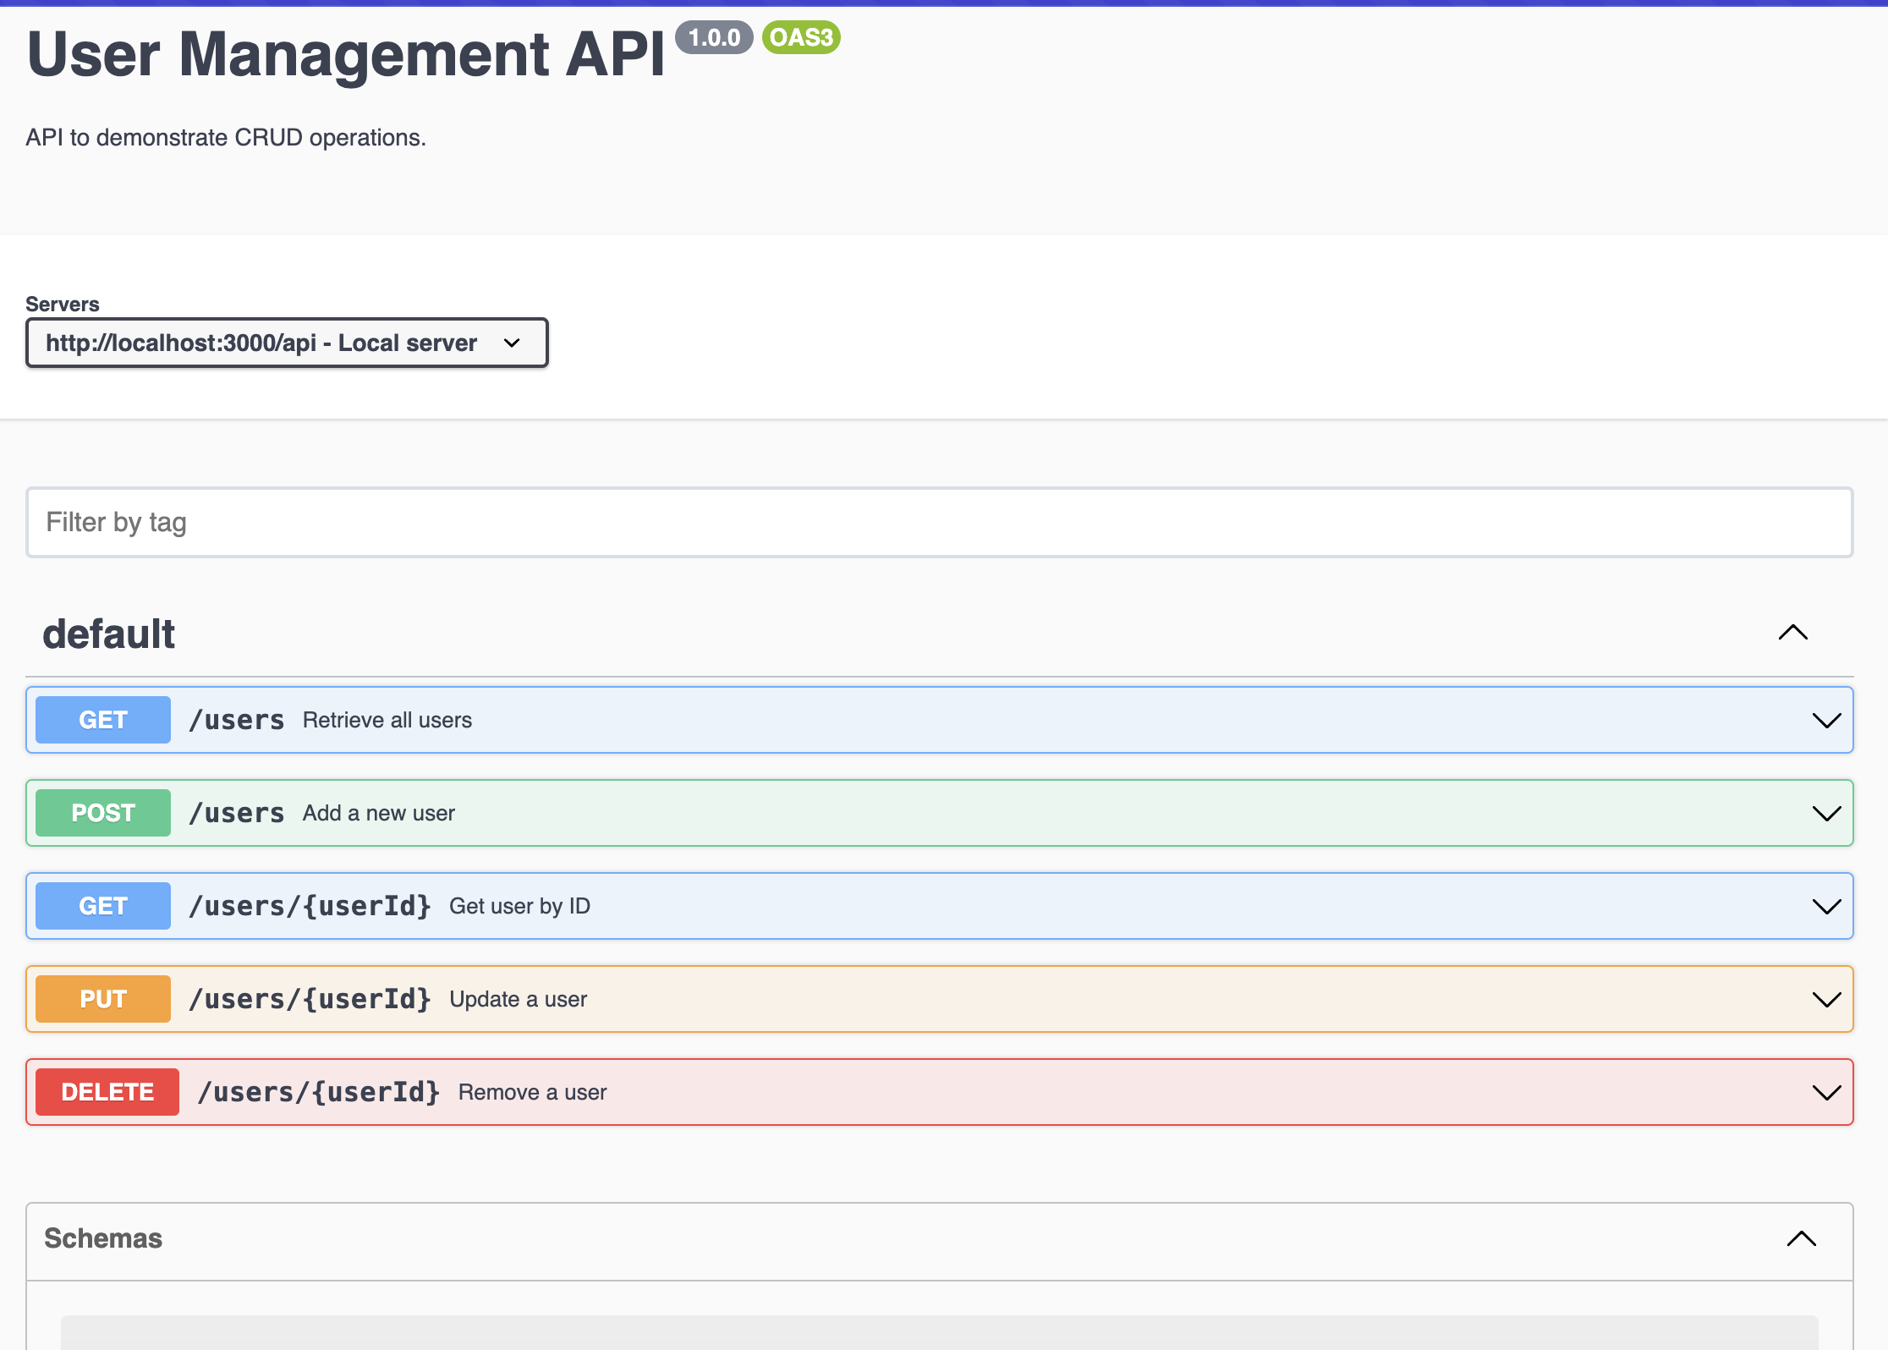Click the POST method badge

103,813
